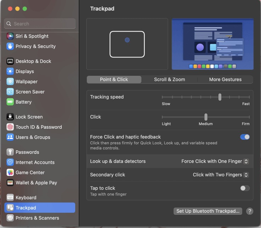The height and width of the screenshot is (228, 261).
Task: Select the Point & Click tab
Action: click(114, 79)
